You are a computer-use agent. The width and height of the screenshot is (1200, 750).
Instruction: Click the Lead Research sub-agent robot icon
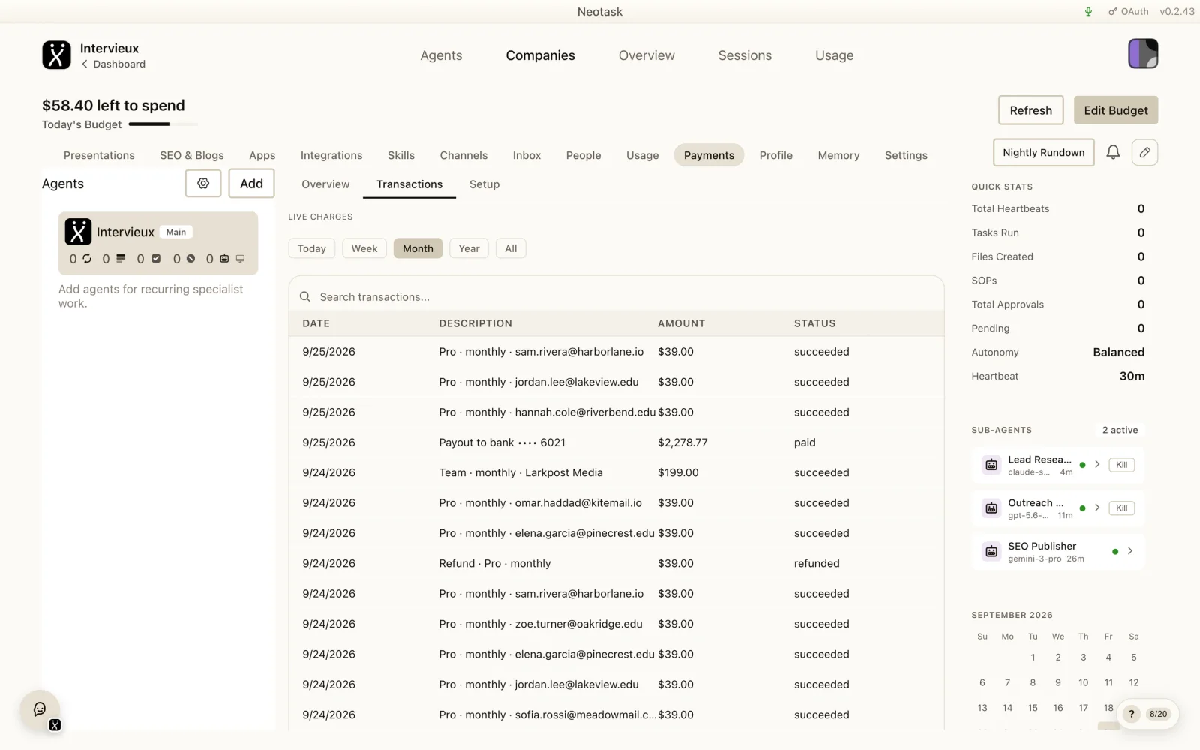991,465
